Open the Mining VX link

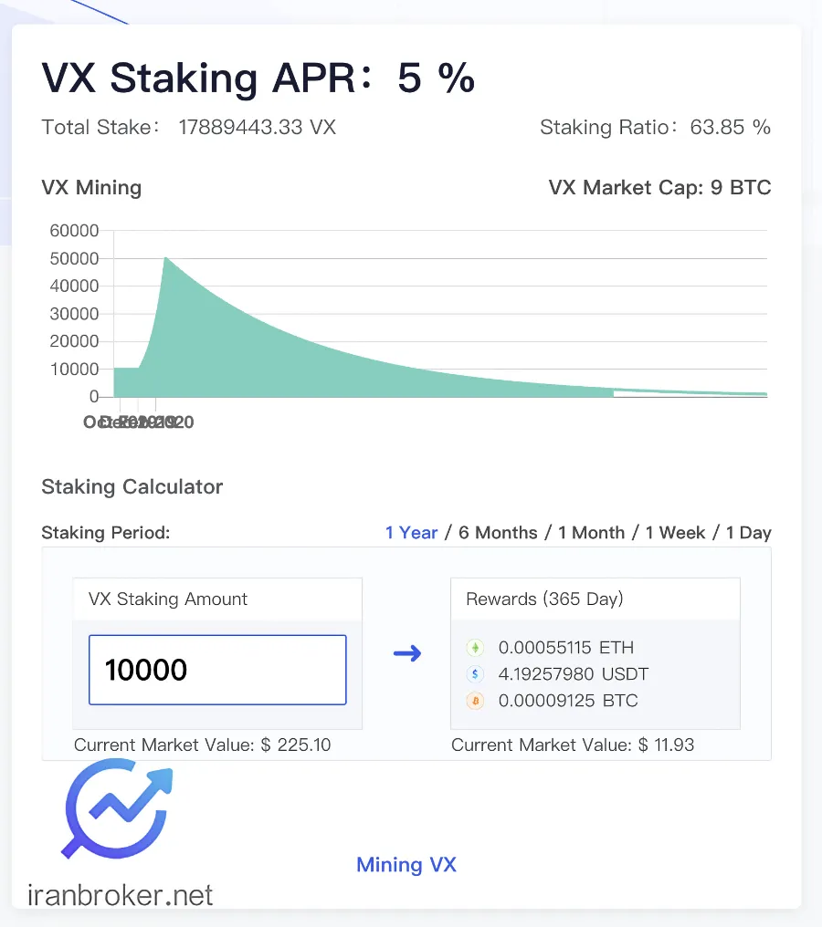click(406, 865)
